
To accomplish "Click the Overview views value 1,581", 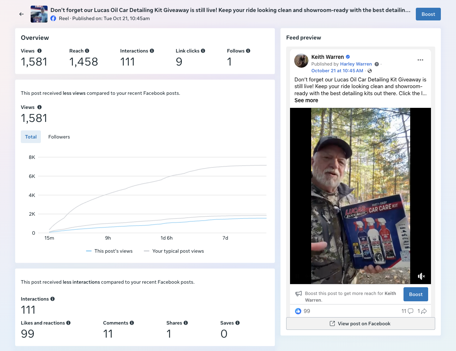I will click(34, 62).
